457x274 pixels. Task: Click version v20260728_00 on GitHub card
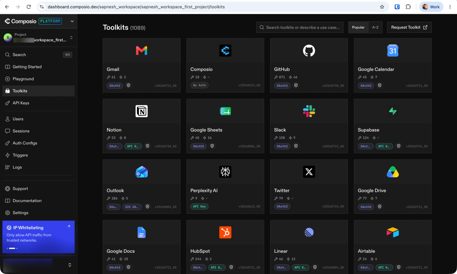[333, 86]
